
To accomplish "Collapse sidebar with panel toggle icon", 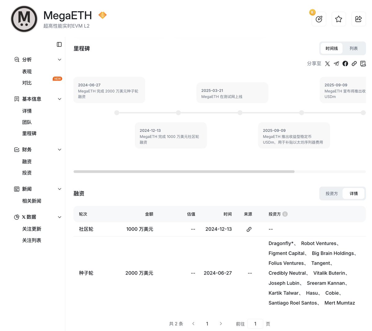I will [x=59, y=45].
